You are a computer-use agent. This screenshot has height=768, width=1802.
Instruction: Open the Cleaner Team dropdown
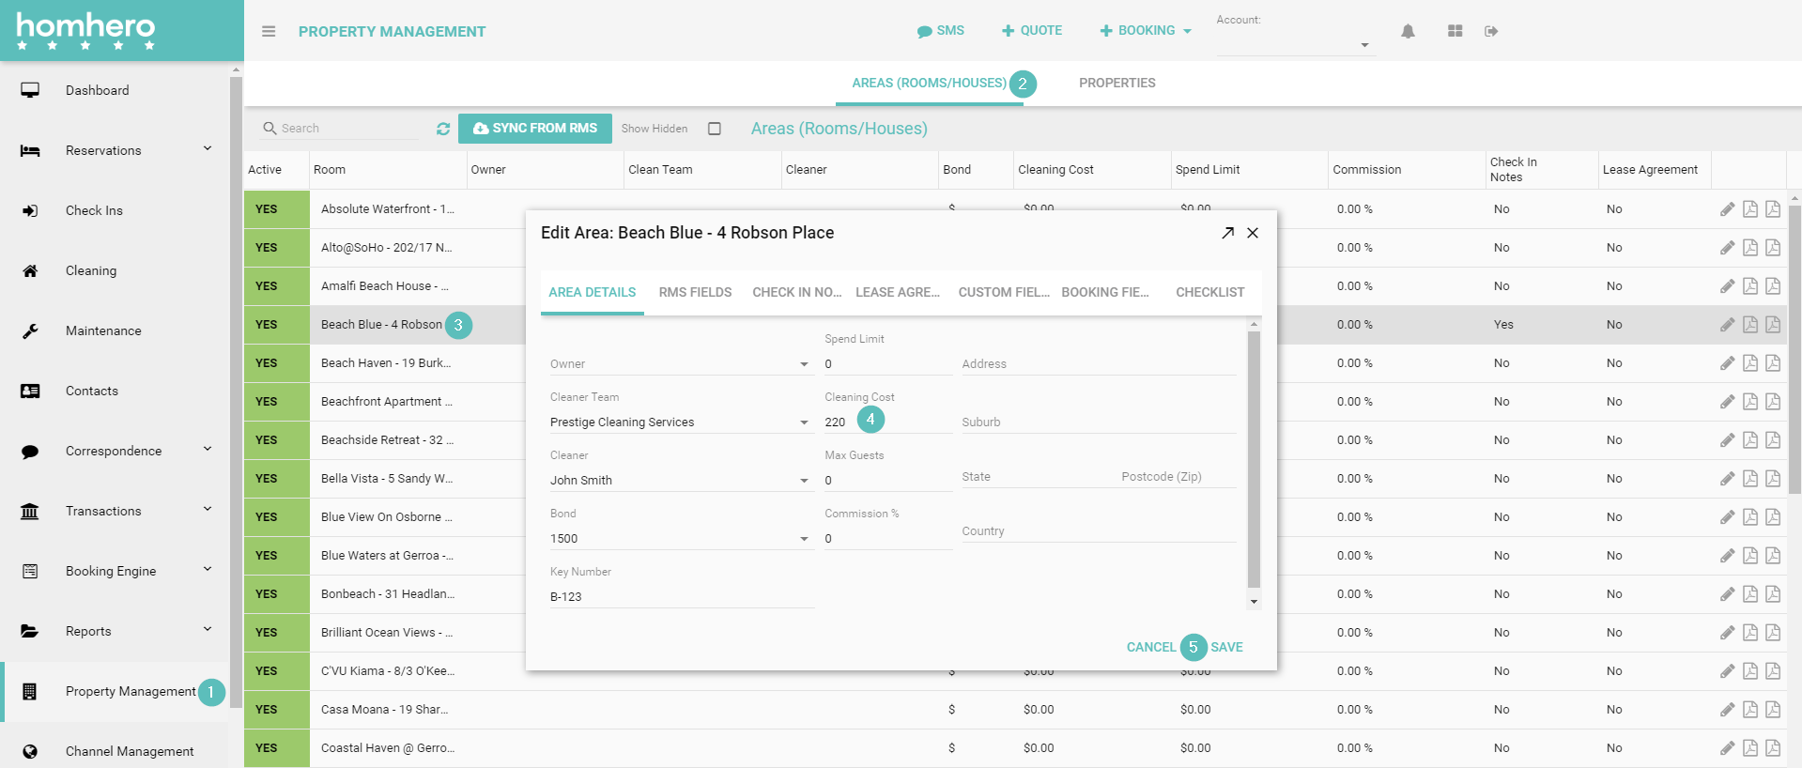point(804,422)
